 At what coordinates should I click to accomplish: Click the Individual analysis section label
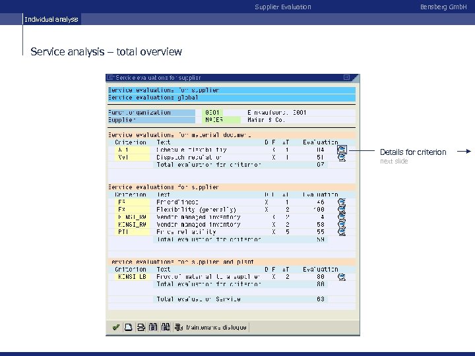51,19
